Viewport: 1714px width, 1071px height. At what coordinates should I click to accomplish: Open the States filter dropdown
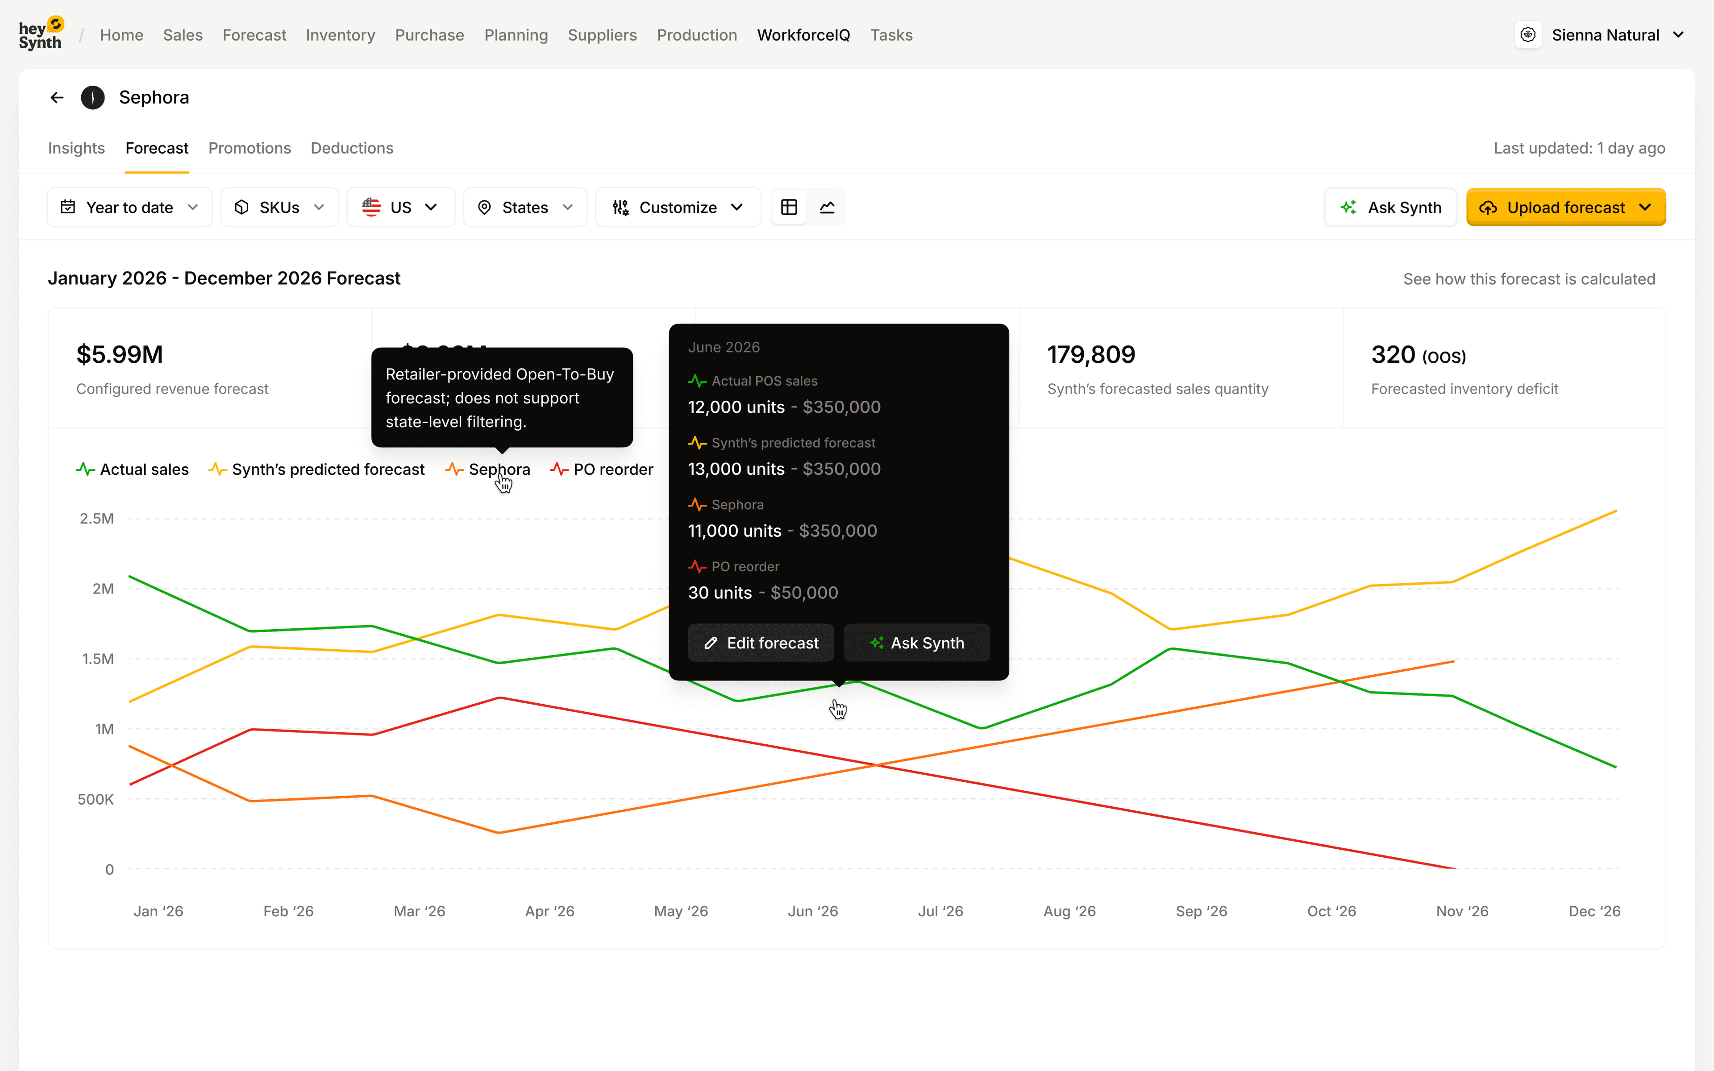(525, 208)
